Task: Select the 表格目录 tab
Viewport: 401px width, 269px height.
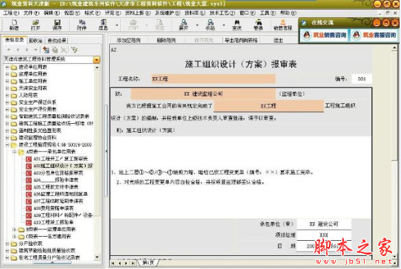Action: [x=14, y=40]
